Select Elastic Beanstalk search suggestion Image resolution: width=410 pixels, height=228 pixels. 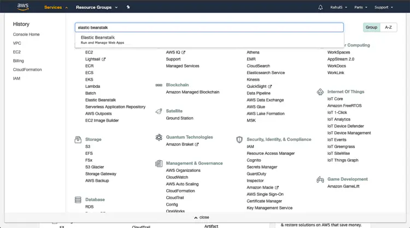[x=98, y=39]
